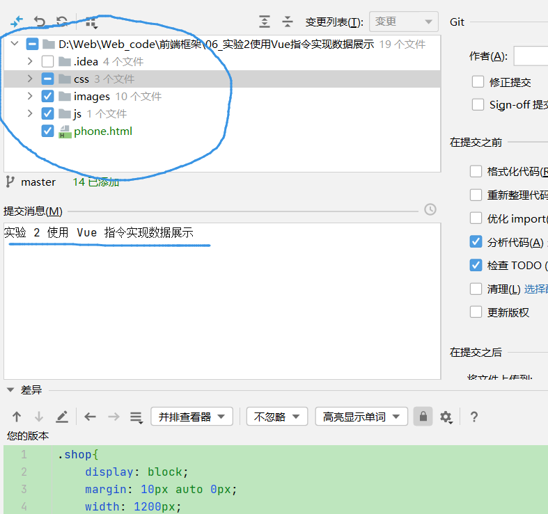Check the .idea folder checkbox
The image size is (548, 514).
click(x=47, y=61)
